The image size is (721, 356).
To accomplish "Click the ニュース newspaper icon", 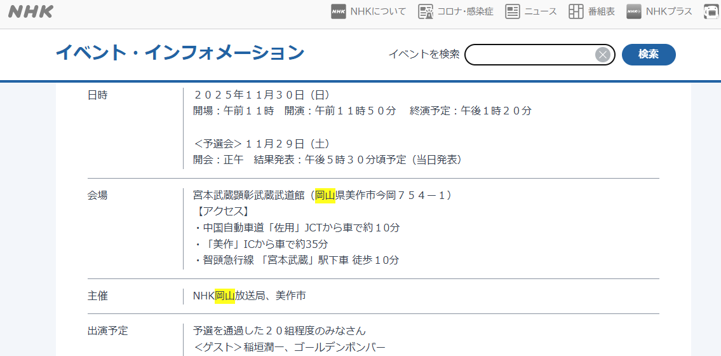I will pos(512,11).
